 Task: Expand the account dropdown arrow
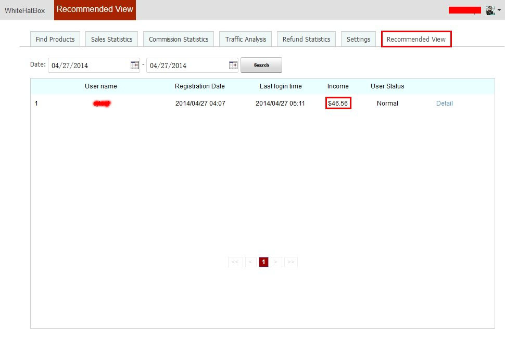499,10
